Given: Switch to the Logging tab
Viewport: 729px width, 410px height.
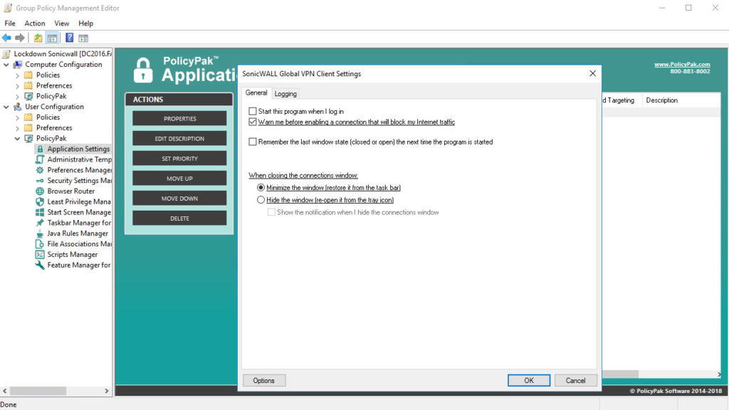Looking at the screenshot, I should (285, 94).
